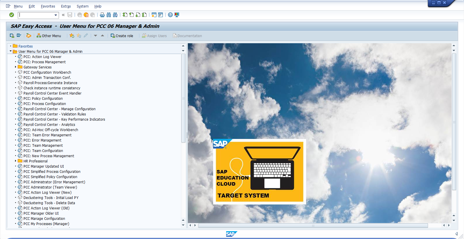This screenshot has width=464, height=239.
Task: Click the Create role button
Action: click(x=122, y=36)
